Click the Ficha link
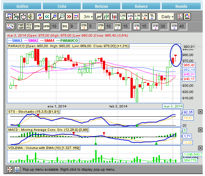This screenshot has width=205, height=176. 62,6
